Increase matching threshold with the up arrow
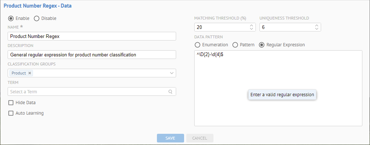 [x=251, y=26]
